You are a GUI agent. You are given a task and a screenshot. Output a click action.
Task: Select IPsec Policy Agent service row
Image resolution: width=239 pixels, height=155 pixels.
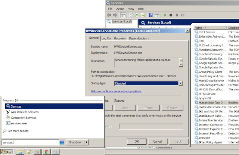click(210, 142)
